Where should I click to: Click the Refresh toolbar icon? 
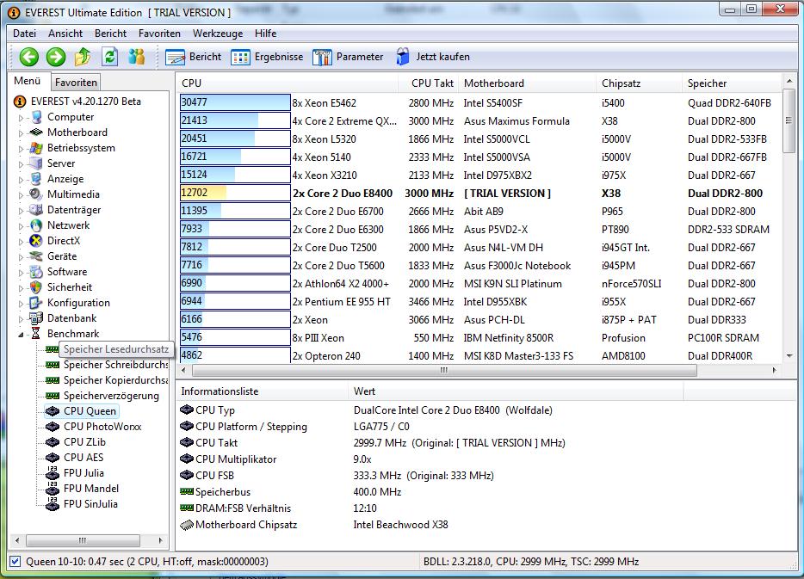point(109,57)
